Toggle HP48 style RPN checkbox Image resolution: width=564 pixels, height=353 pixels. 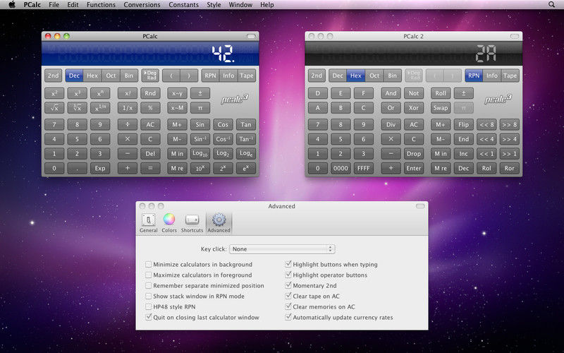pyautogui.click(x=148, y=307)
